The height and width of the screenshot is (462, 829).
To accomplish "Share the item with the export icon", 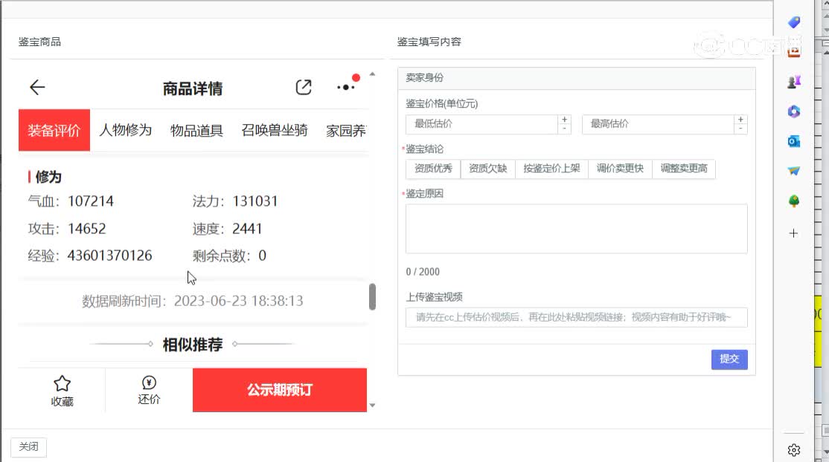I will (x=304, y=87).
